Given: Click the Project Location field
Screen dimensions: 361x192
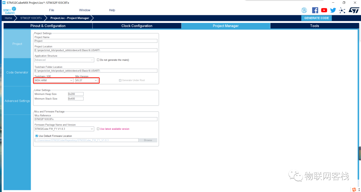Looking at the screenshot, I should pos(96,50).
